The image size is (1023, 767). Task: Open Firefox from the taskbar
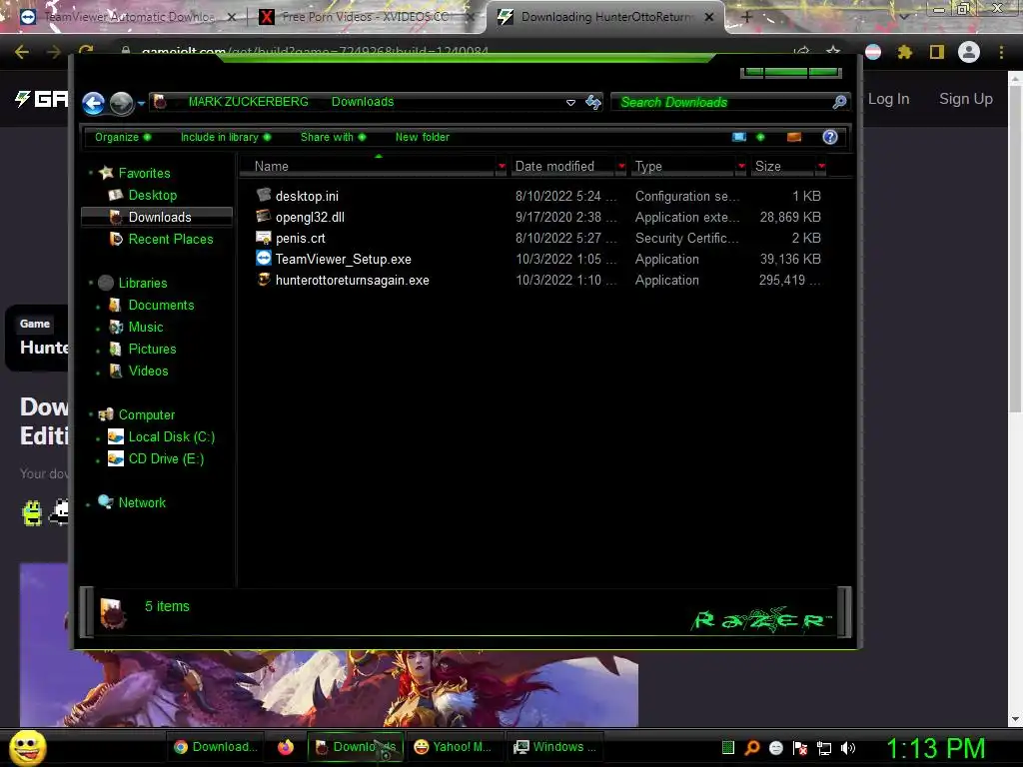(x=286, y=747)
